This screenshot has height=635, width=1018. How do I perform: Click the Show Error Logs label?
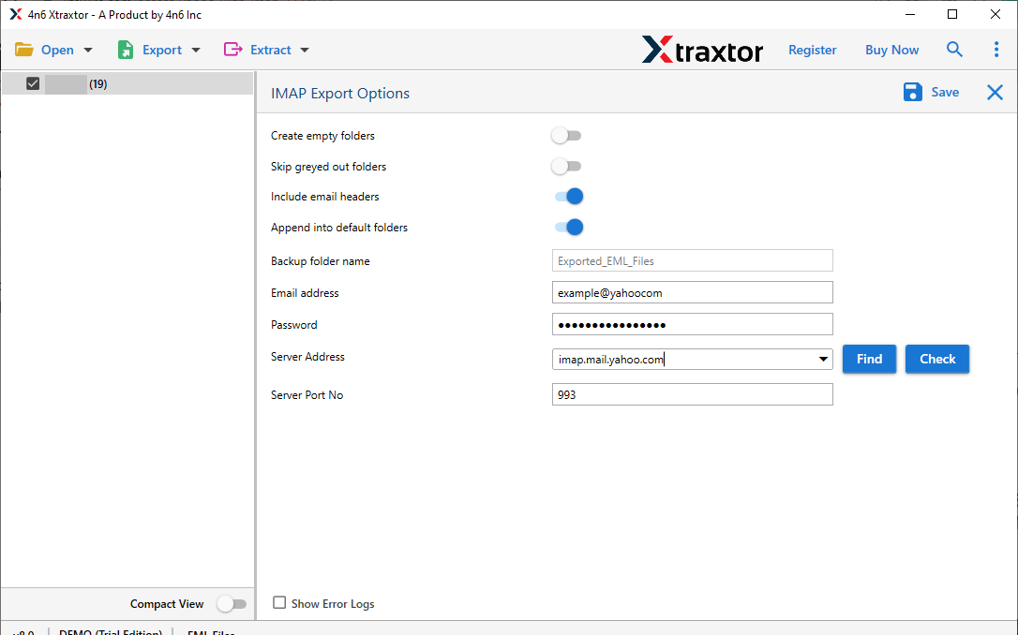333,604
